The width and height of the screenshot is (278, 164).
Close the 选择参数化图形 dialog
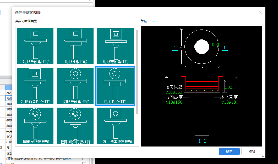pyautogui.click(x=260, y=12)
